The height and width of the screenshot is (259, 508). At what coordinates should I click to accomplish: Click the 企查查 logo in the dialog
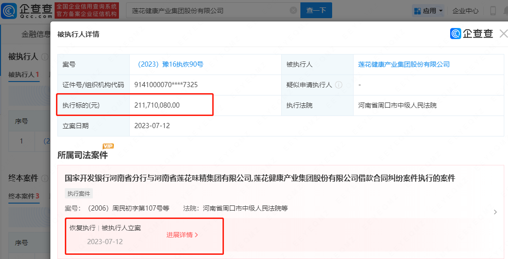point(472,34)
